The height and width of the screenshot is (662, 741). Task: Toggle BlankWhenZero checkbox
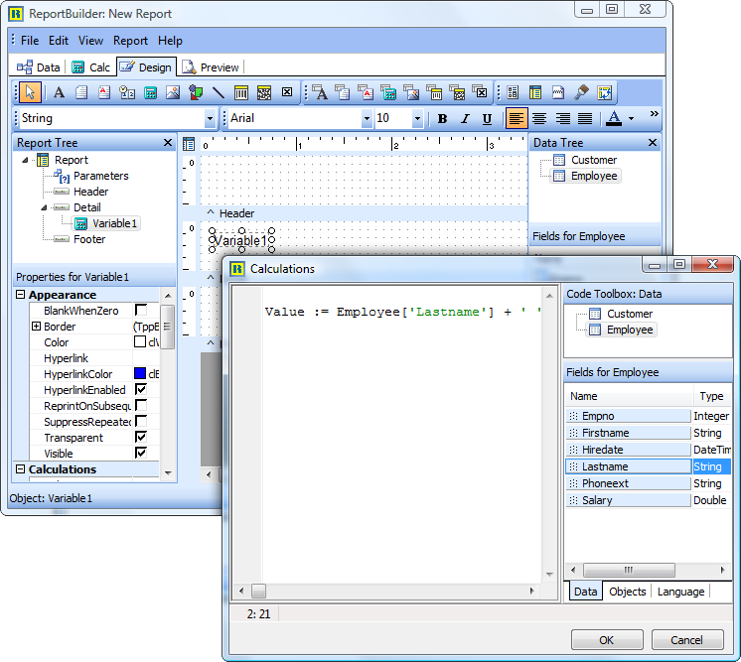click(x=141, y=310)
